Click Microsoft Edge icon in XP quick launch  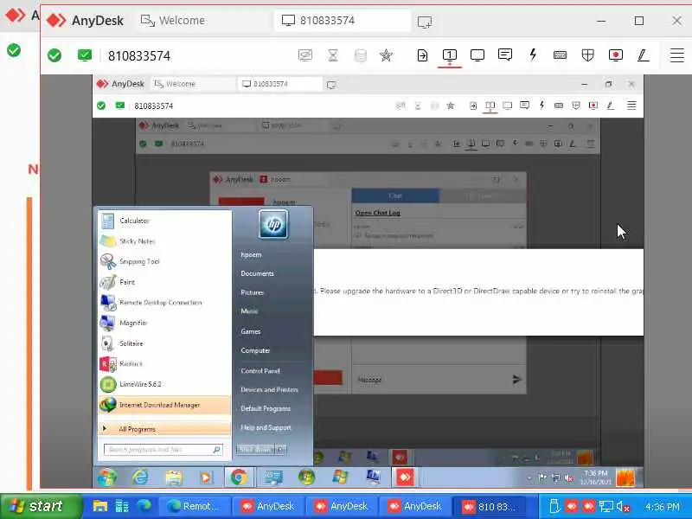pyautogui.click(x=144, y=506)
